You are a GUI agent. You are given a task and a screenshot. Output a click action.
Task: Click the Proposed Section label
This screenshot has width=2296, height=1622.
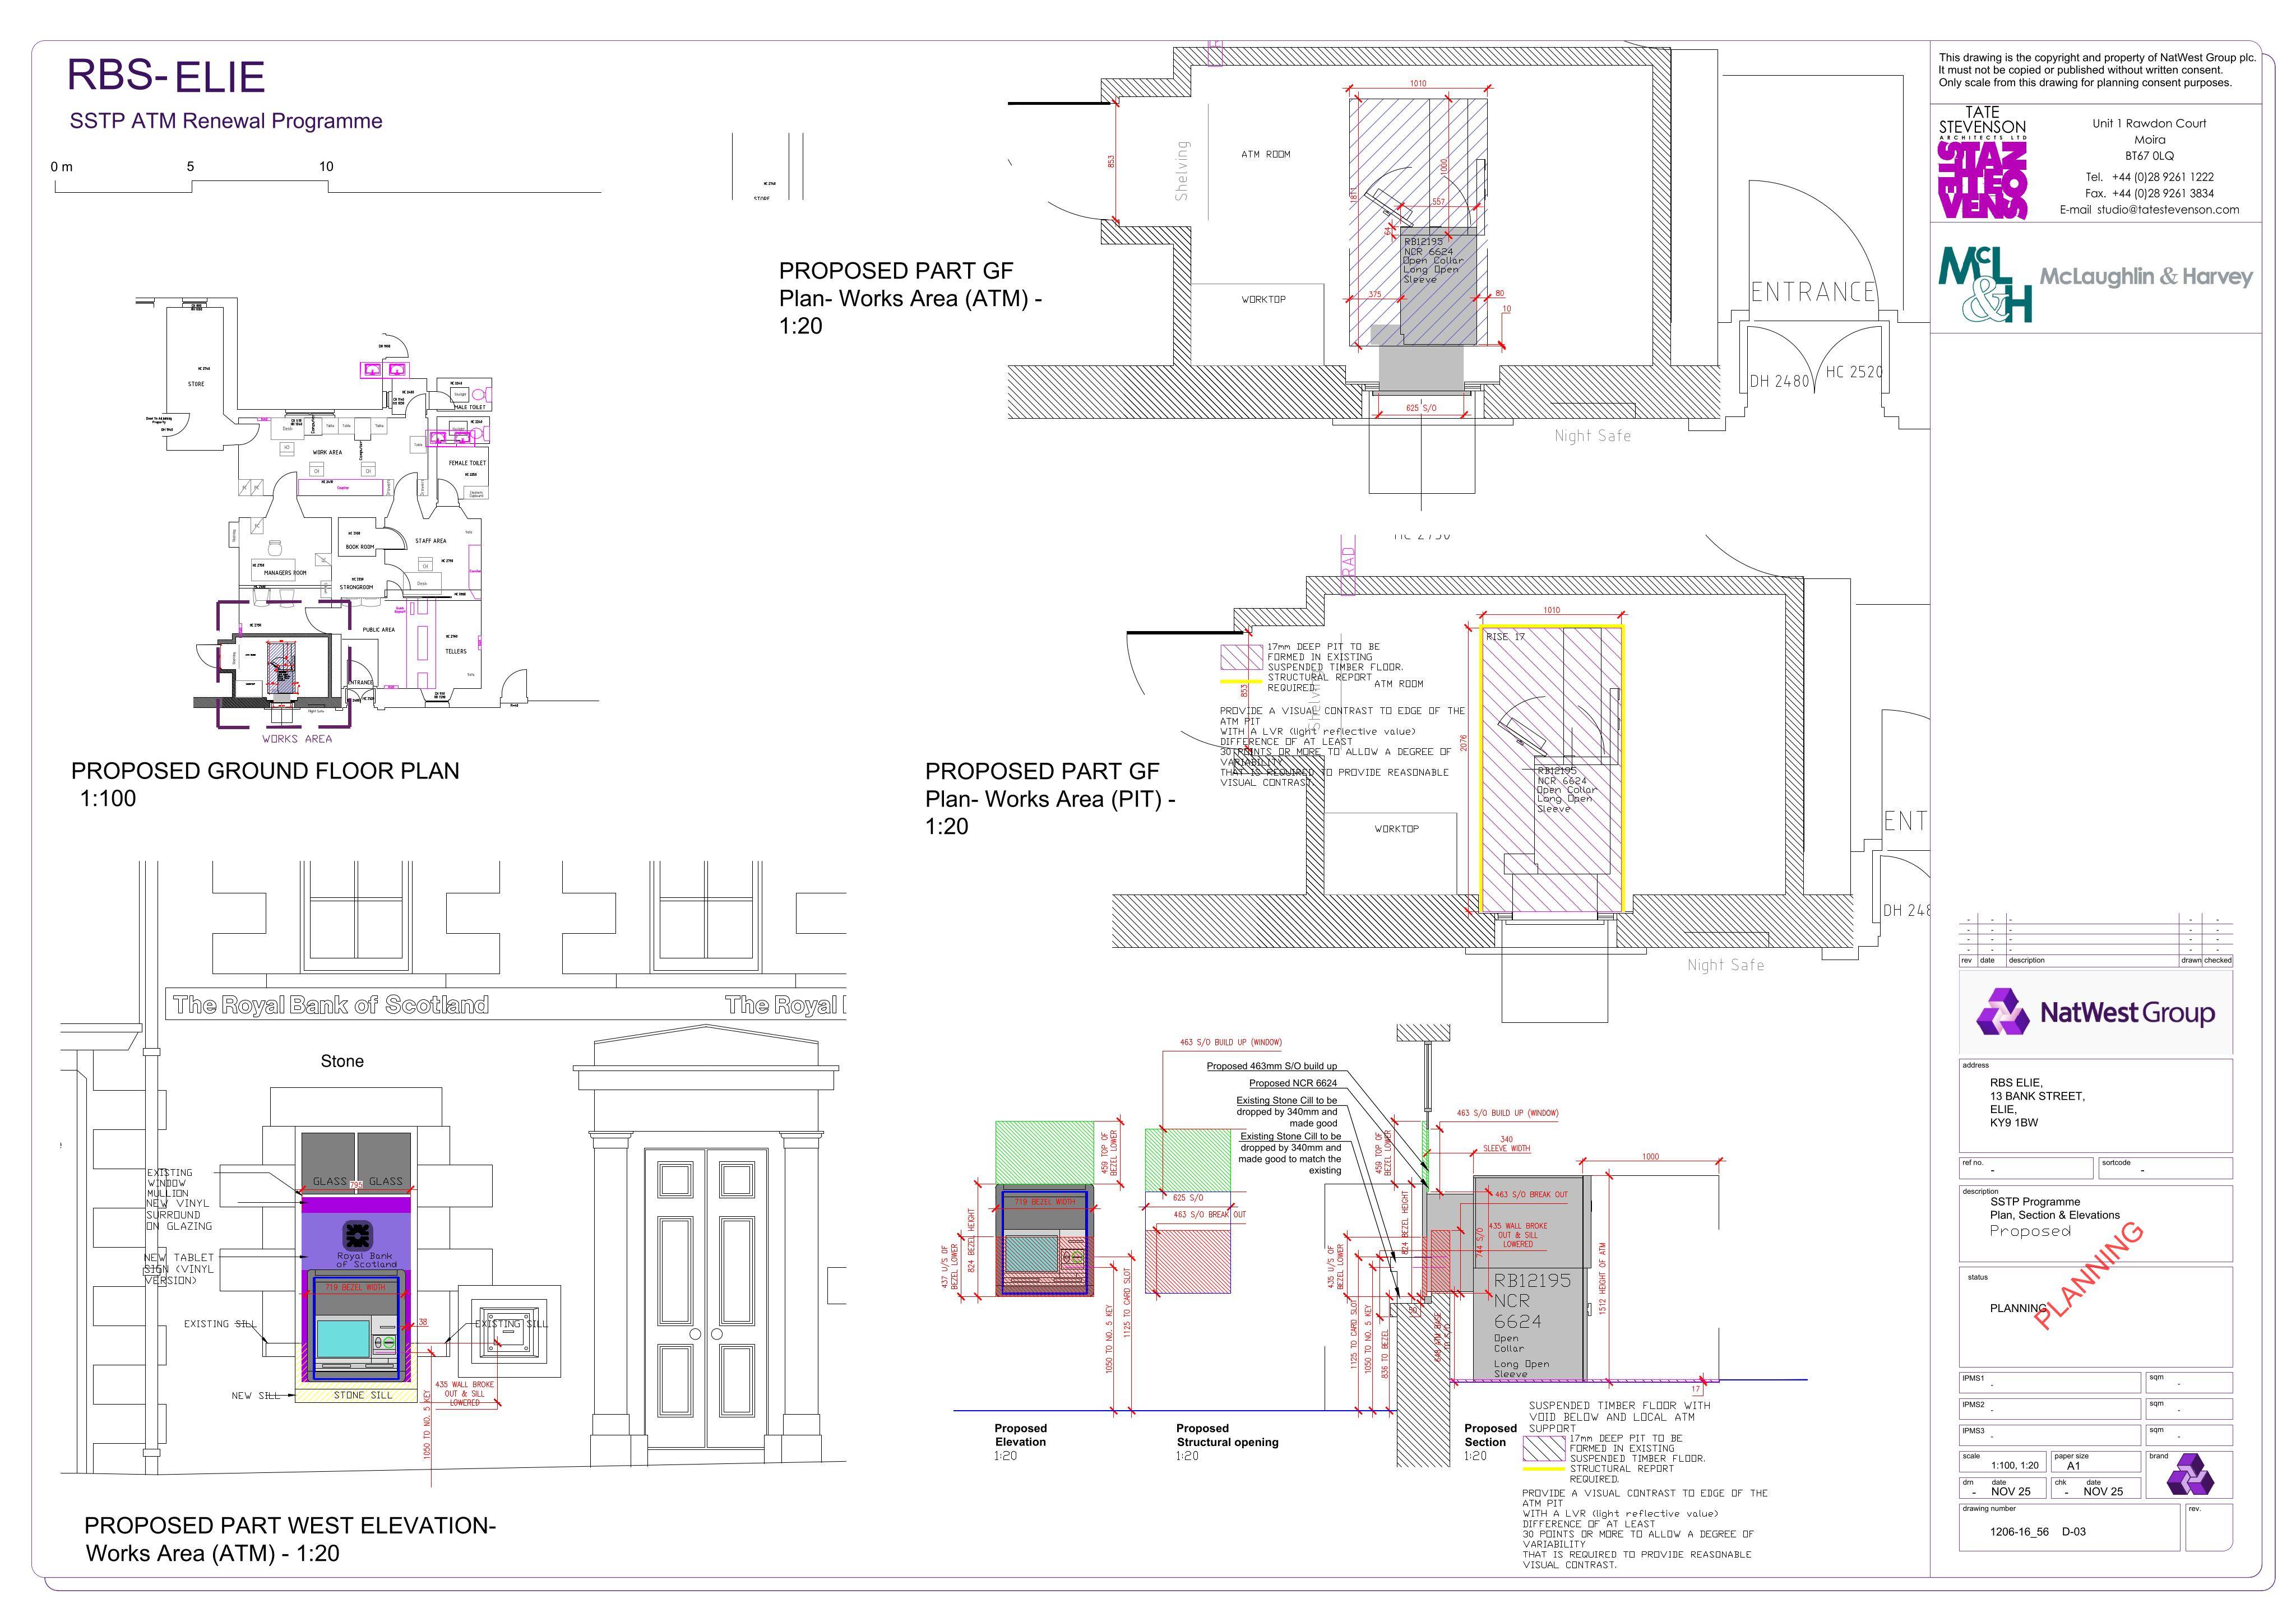pyautogui.click(x=1490, y=1435)
